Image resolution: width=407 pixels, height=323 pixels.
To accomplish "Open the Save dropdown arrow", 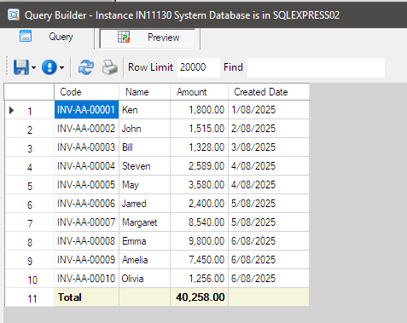I will point(33,67).
